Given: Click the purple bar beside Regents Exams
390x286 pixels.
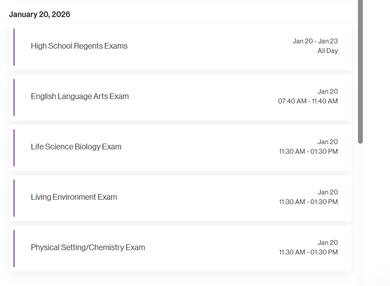Looking at the screenshot, I should tap(14, 47).
